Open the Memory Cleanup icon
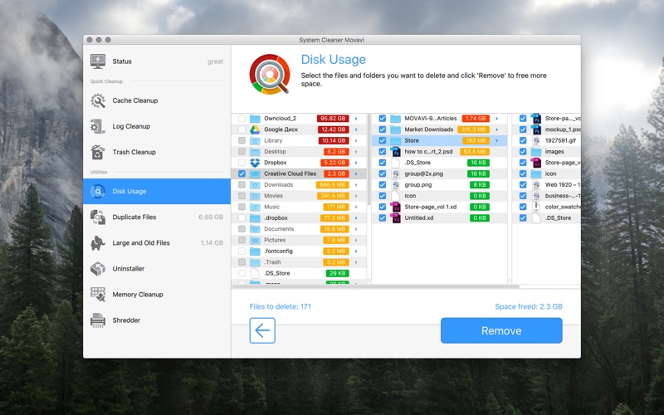The image size is (664, 415). pos(98,295)
